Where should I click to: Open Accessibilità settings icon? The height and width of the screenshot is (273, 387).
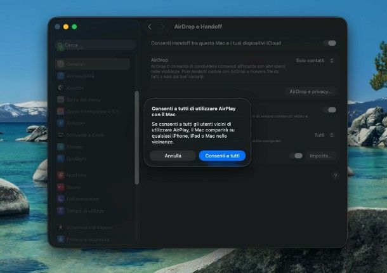click(x=61, y=76)
